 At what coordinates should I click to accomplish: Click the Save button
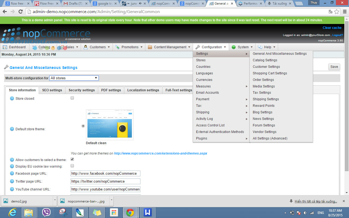(334, 67)
